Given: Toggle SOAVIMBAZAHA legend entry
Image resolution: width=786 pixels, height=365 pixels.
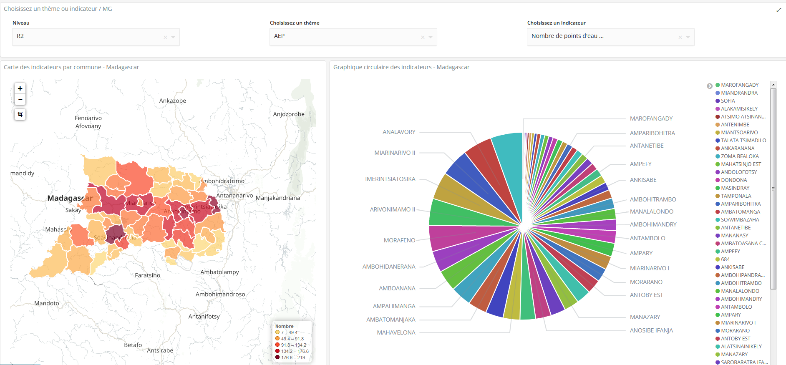Looking at the screenshot, I should 737,220.
